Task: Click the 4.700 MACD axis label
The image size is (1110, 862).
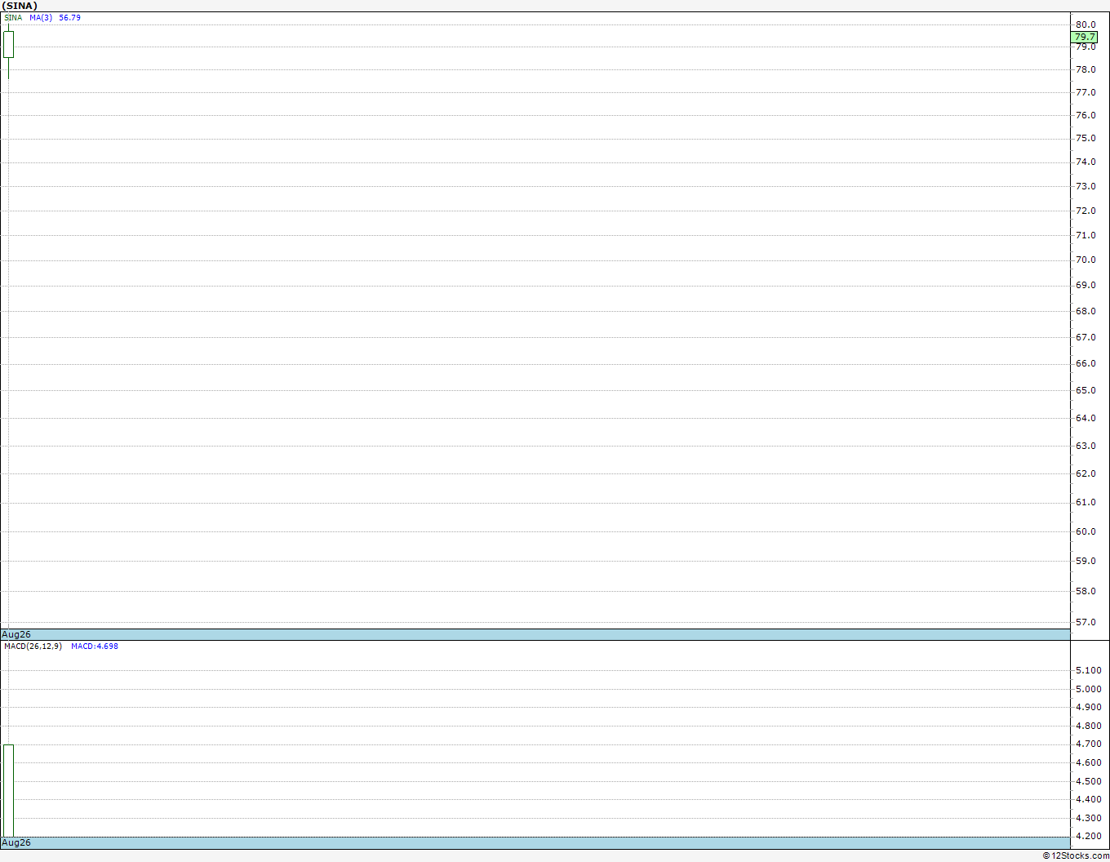Action: 1088,744
